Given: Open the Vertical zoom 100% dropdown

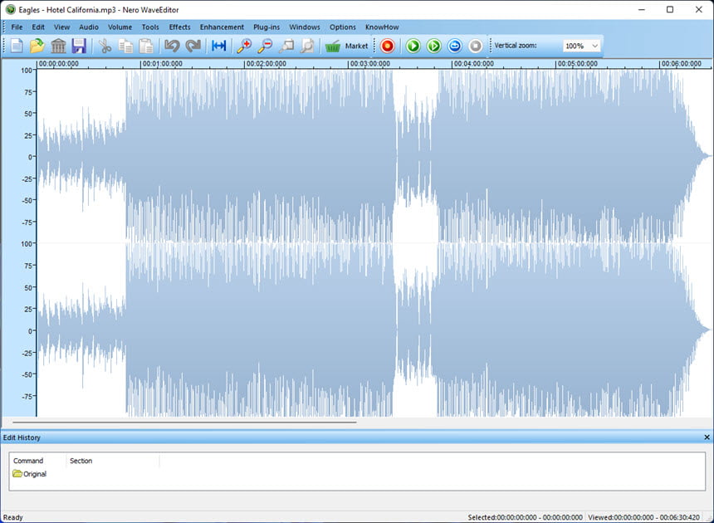Looking at the screenshot, I should (x=581, y=46).
